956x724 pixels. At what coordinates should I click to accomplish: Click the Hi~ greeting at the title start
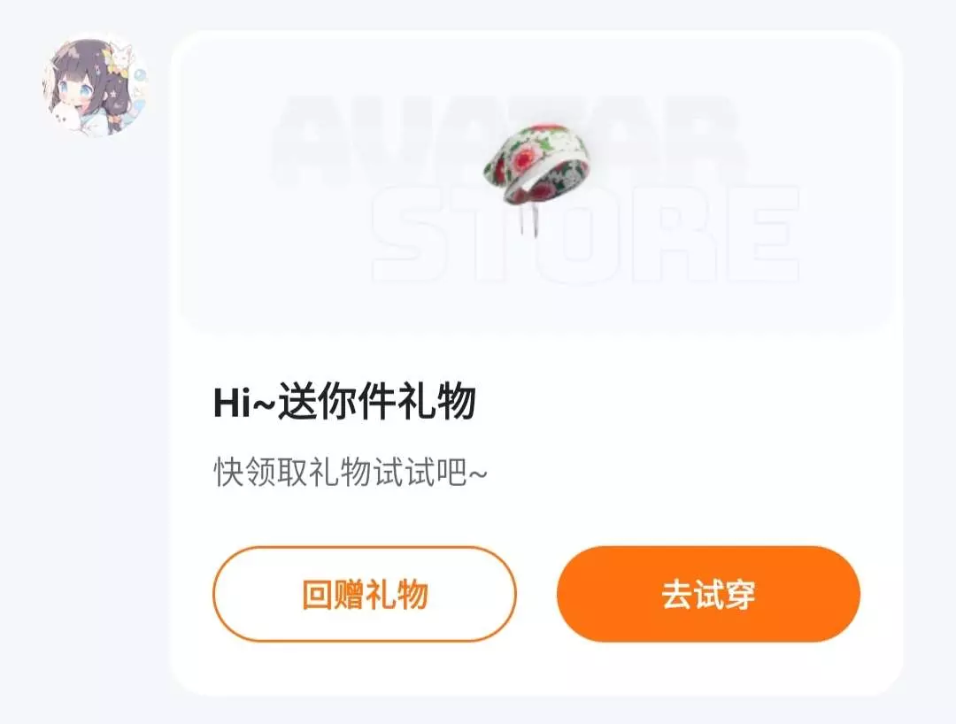244,402
